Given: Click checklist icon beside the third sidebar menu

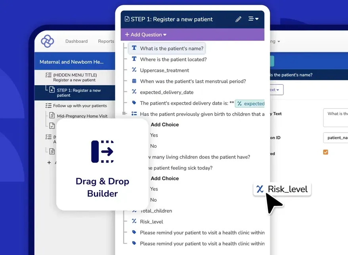Looking at the screenshot, I should coord(48,137).
